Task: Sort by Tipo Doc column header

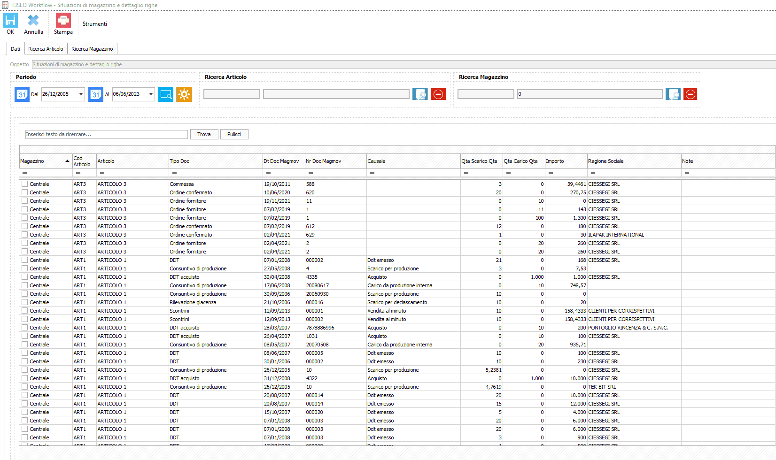Action: (216, 161)
